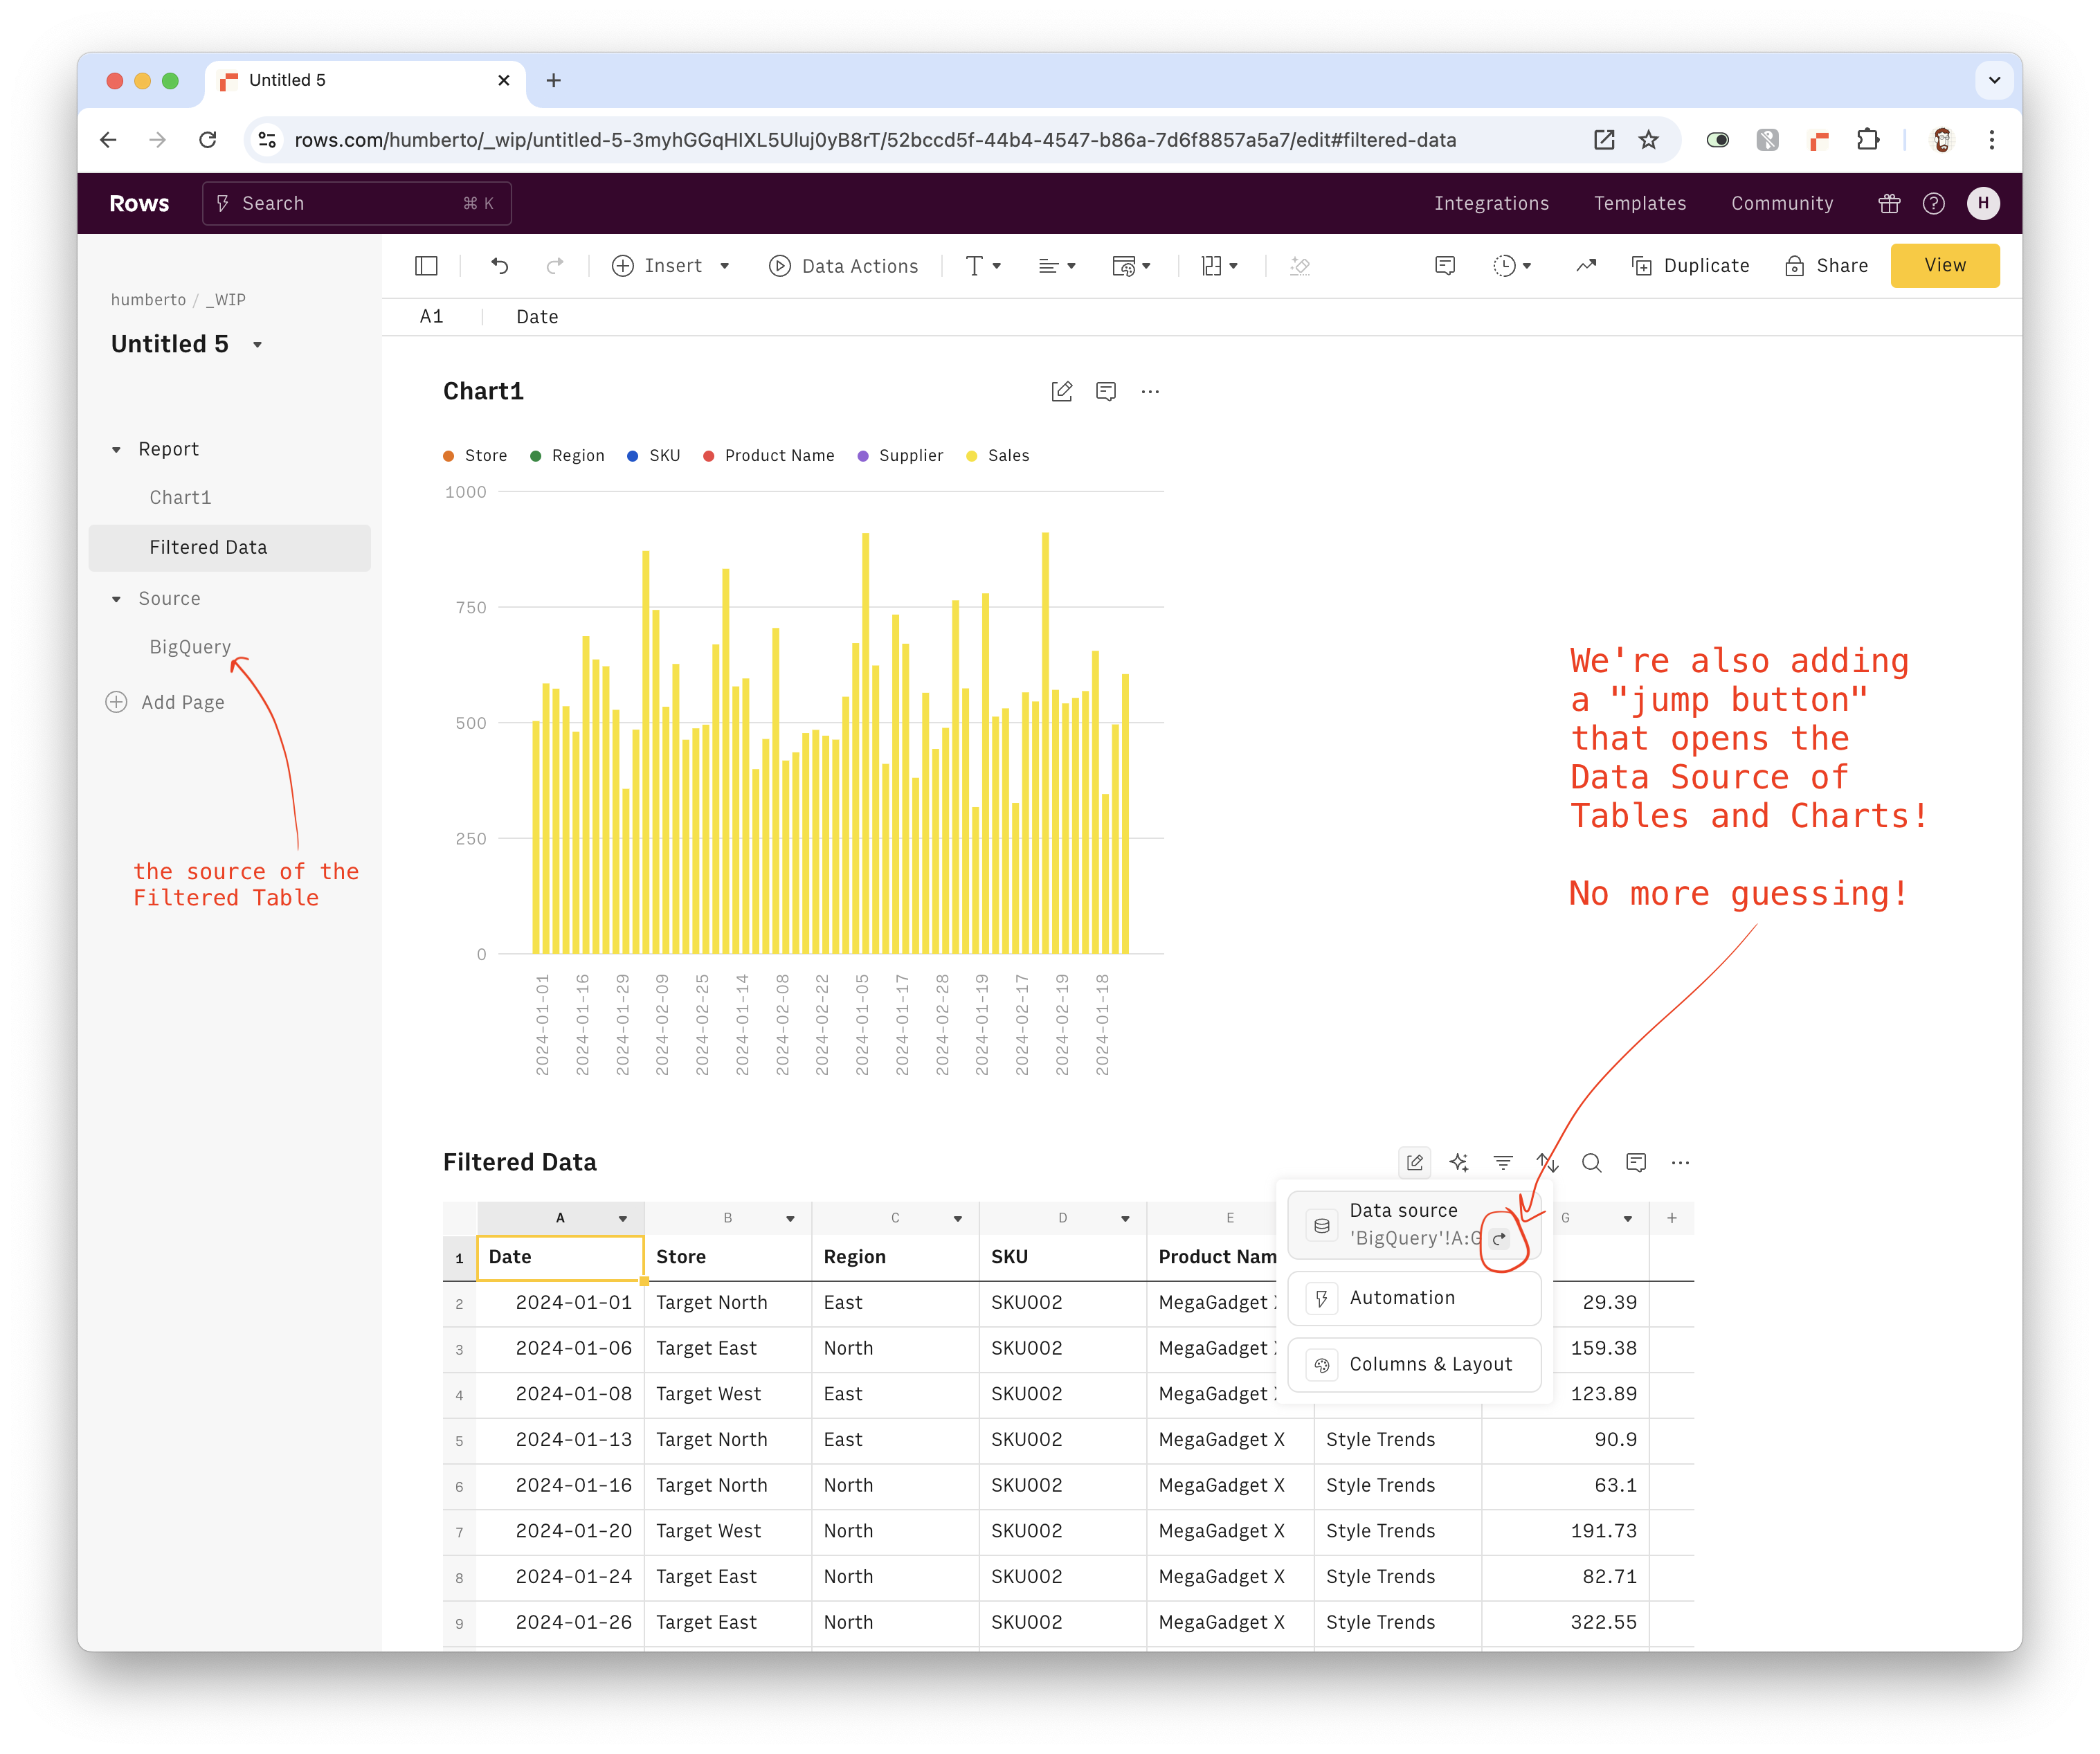Open Data Actions button

(x=843, y=266)
